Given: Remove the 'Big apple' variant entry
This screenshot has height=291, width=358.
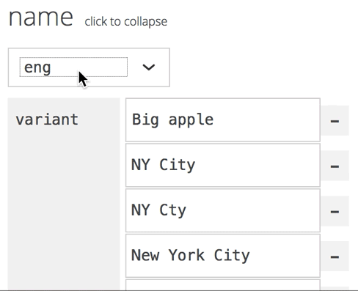Looking at the screenshot, I should coord(335,120).
